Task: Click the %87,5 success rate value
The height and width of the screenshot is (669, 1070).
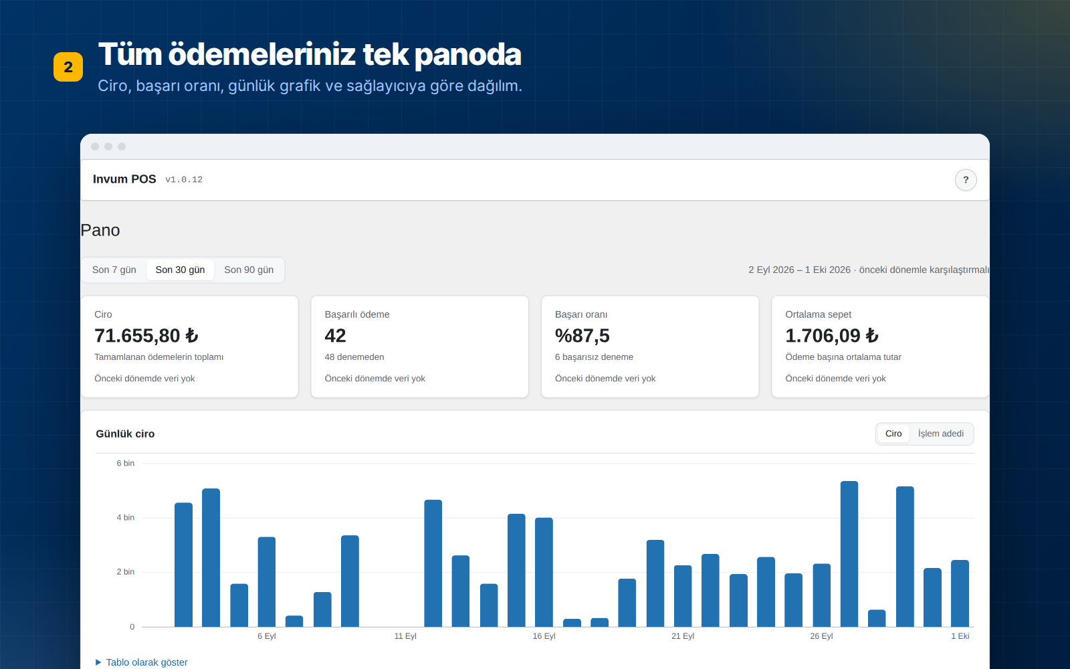Action: [x=582, y=336]
